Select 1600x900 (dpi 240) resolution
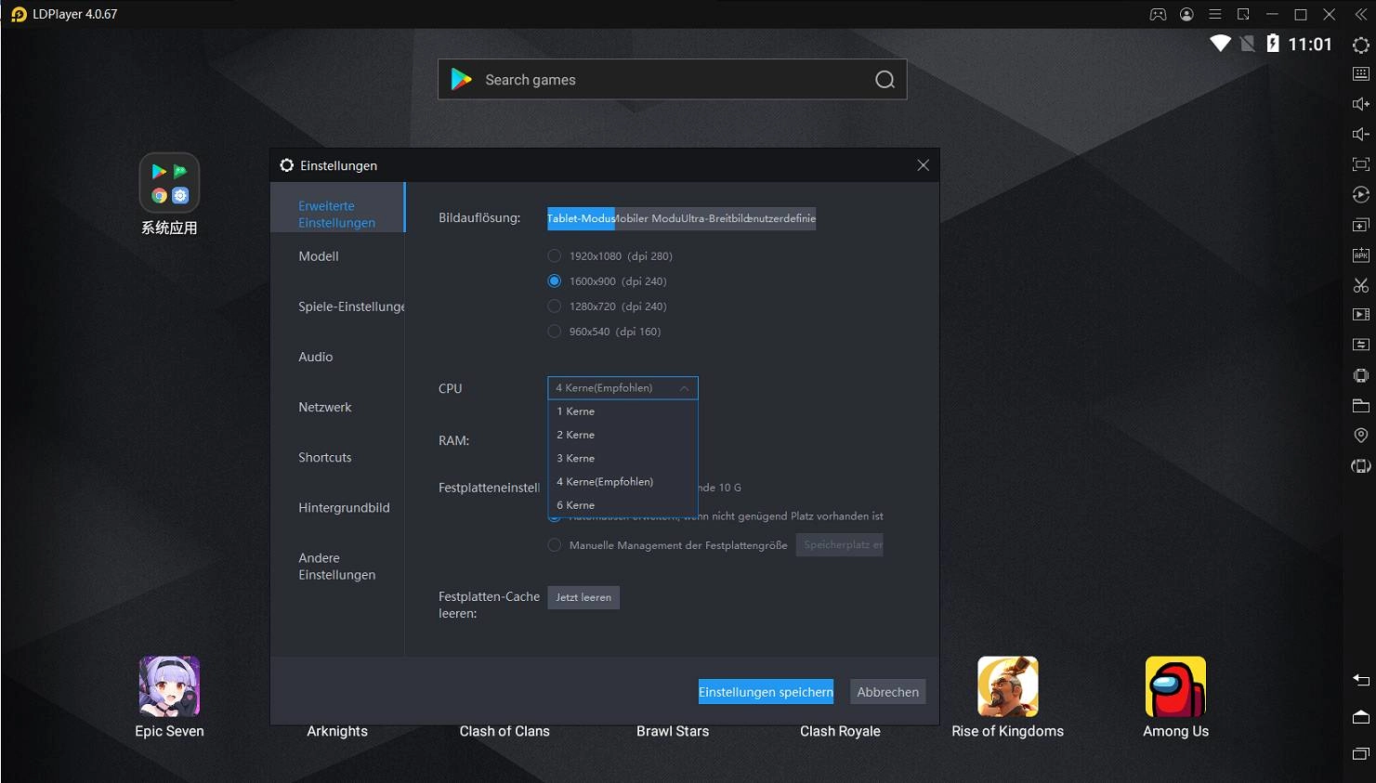The height and width of the screenshot is (783, 1376). pos(555,281)
